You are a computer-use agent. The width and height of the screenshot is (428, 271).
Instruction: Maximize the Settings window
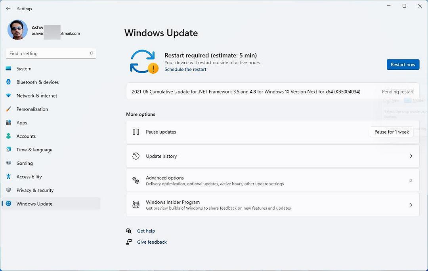(x=404, y=6)
